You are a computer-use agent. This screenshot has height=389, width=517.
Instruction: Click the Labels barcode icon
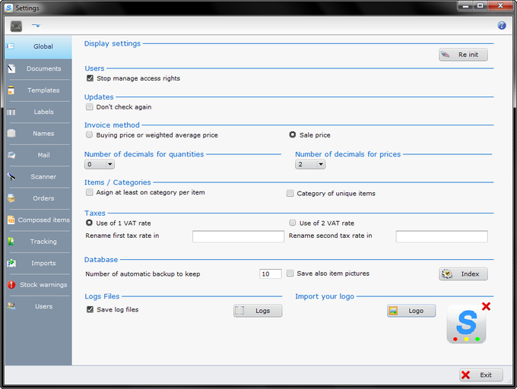click(x=11, y=112)
